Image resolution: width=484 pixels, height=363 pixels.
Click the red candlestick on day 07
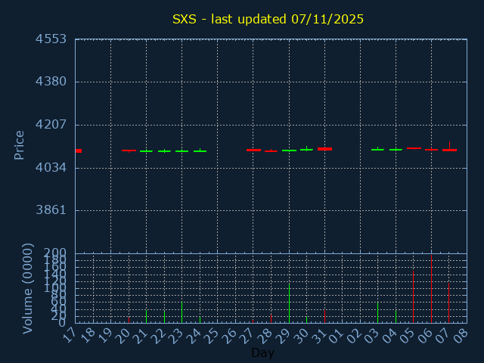click(x=449, y=149)
